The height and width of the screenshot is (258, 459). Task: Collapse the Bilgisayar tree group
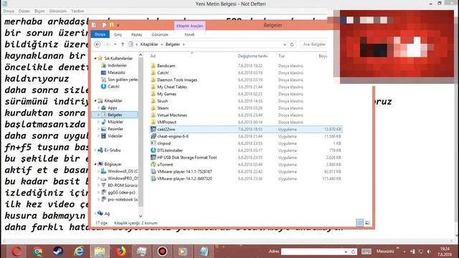tap(95, 164)
